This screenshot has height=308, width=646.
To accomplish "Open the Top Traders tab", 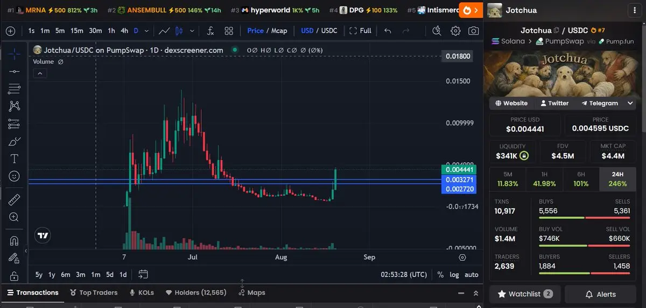I will [x=94, y=293].
